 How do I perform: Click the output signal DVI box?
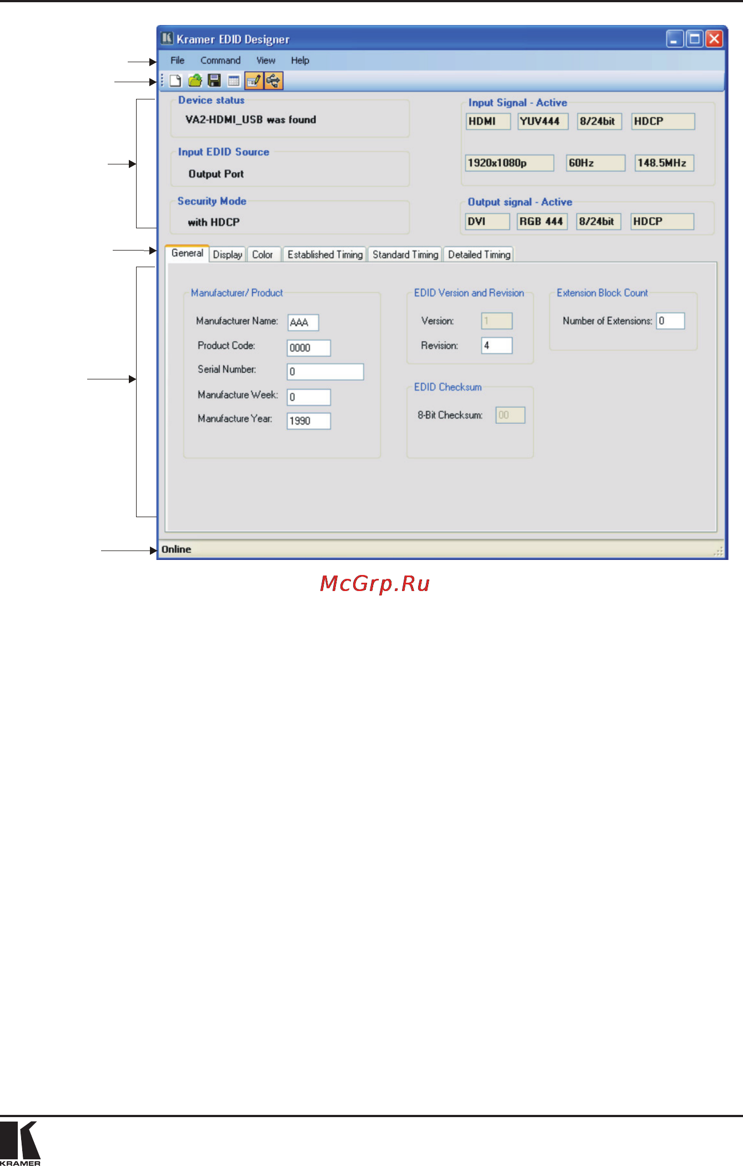point(488,221)
